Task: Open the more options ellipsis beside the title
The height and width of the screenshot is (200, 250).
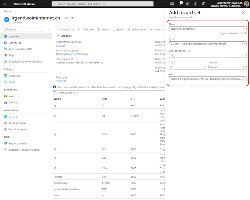Action: tap(78, 18)
